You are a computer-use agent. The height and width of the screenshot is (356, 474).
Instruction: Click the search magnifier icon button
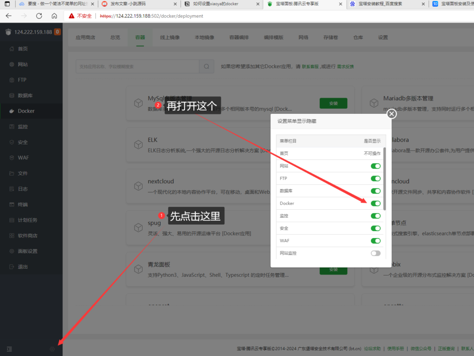[x=206, y=66]
